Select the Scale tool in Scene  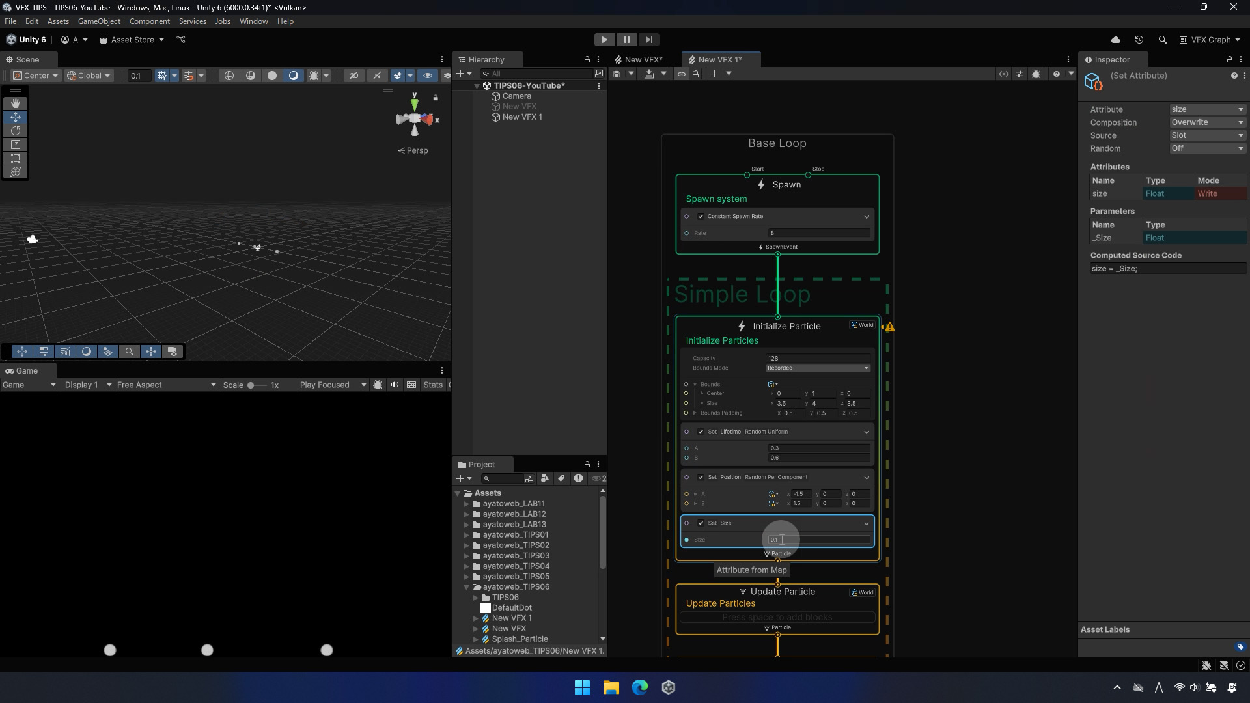16,145
